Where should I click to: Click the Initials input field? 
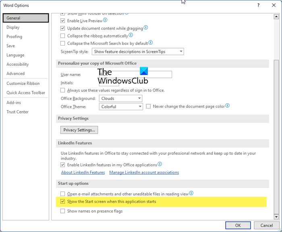point(109,83)
